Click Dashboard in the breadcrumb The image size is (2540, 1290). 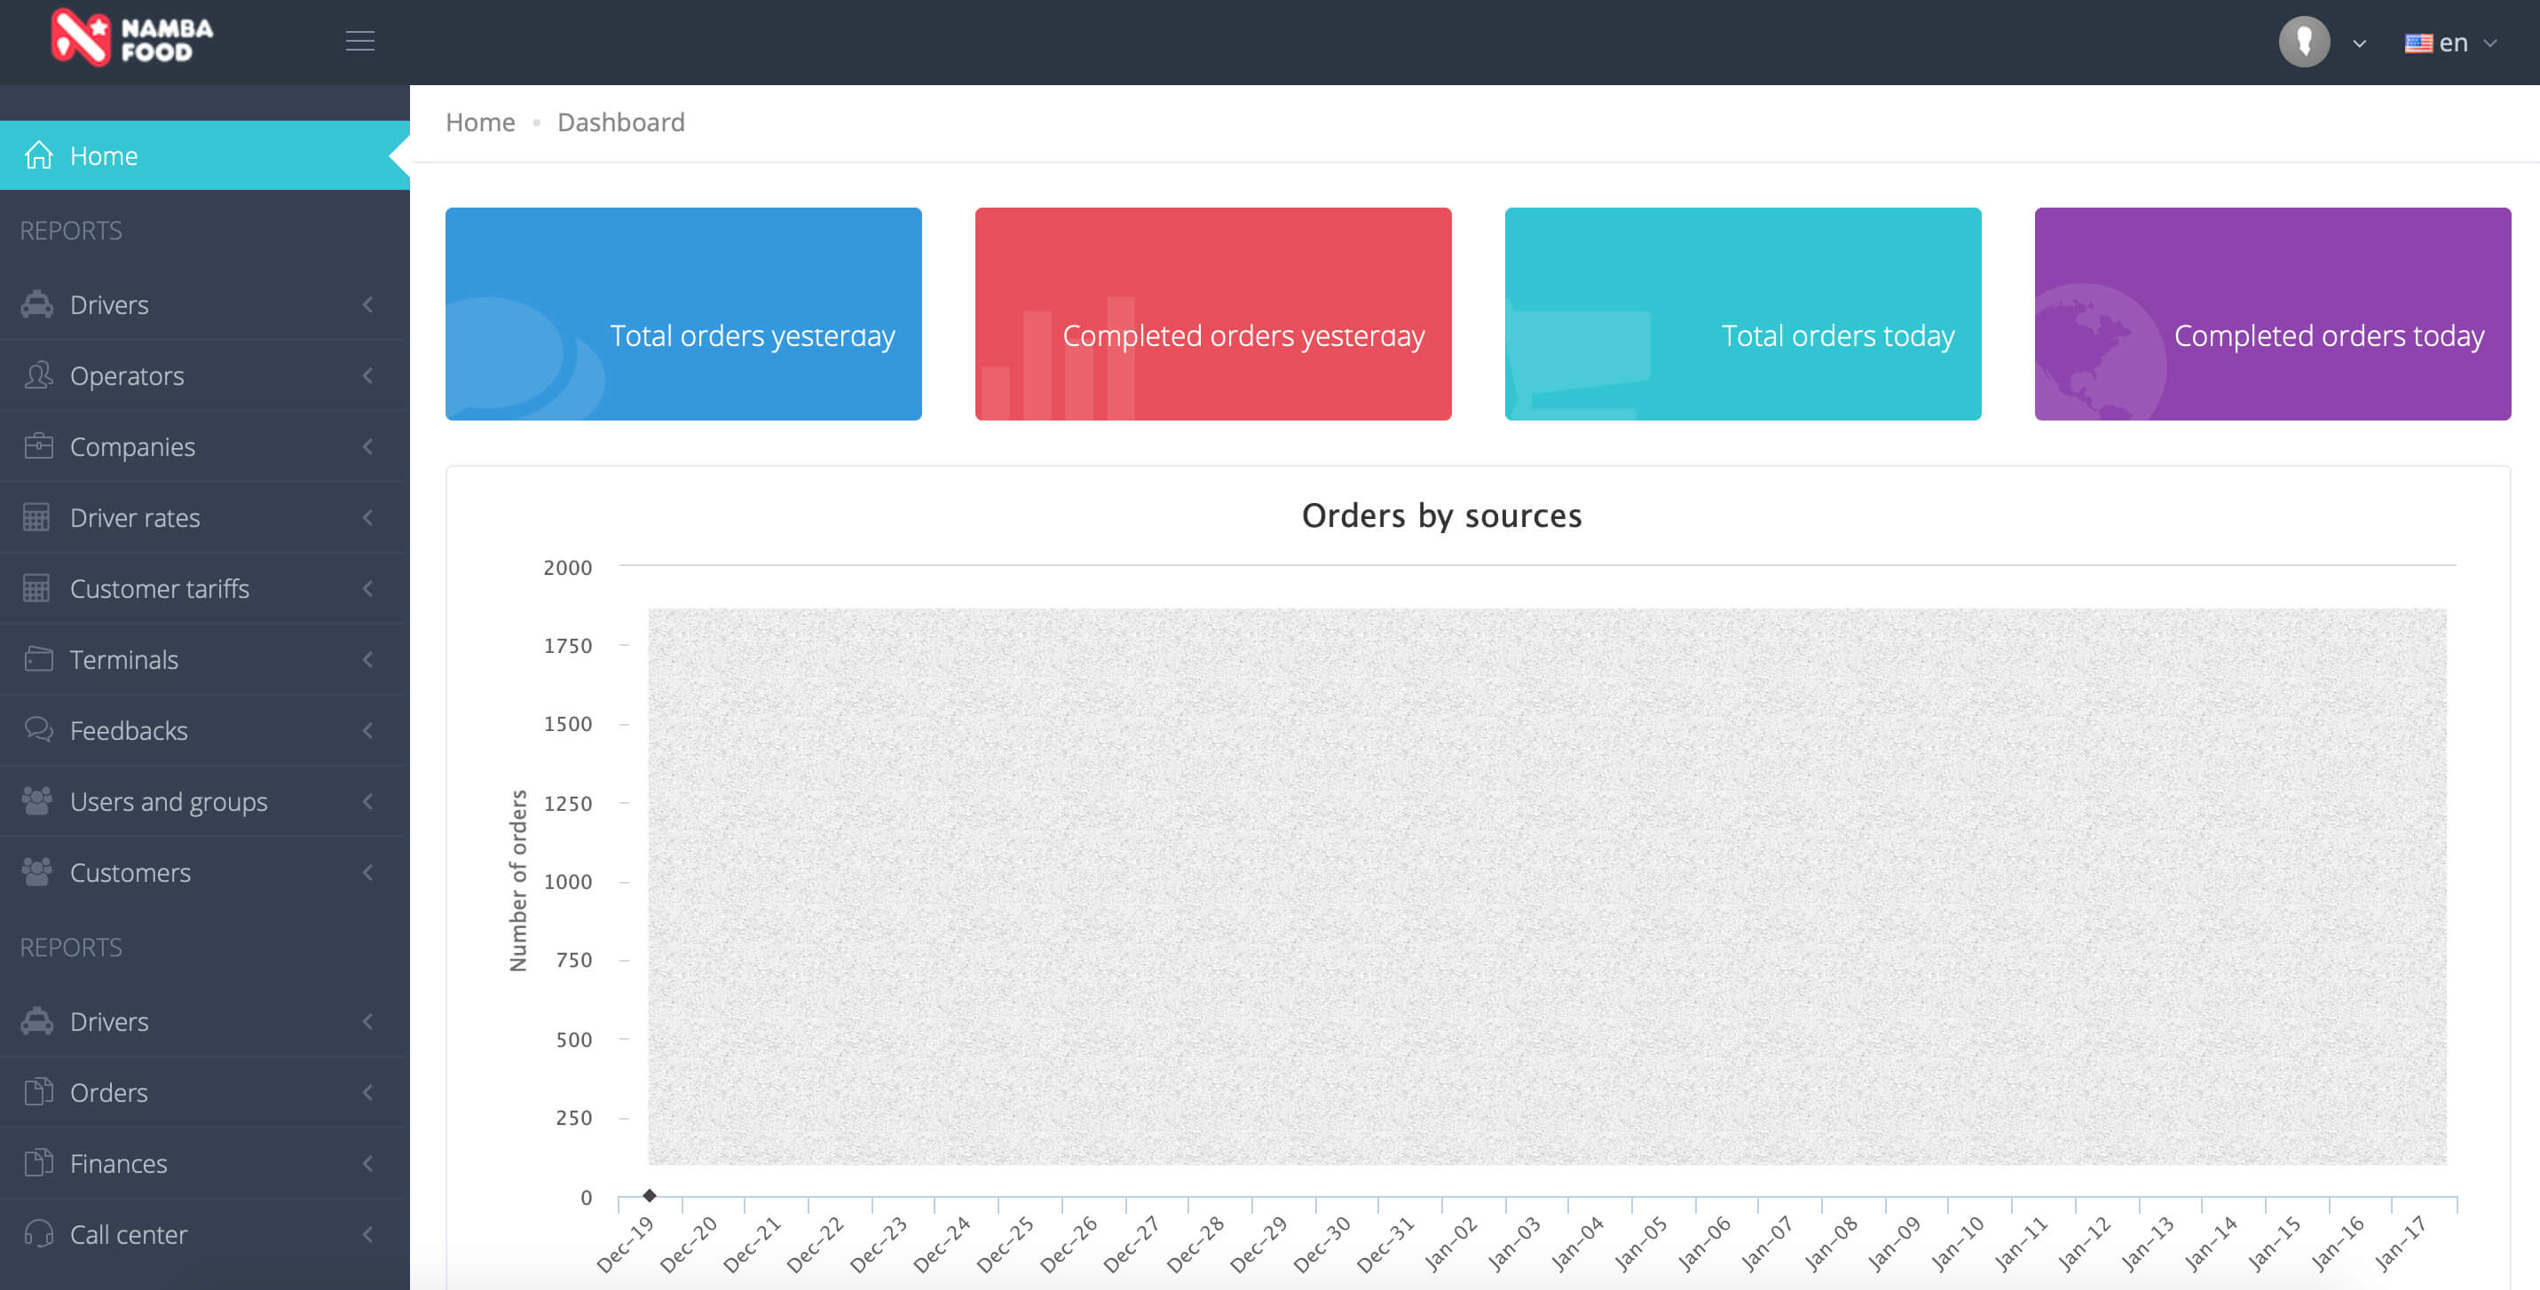pyautogui.click(x=620, y=122)
